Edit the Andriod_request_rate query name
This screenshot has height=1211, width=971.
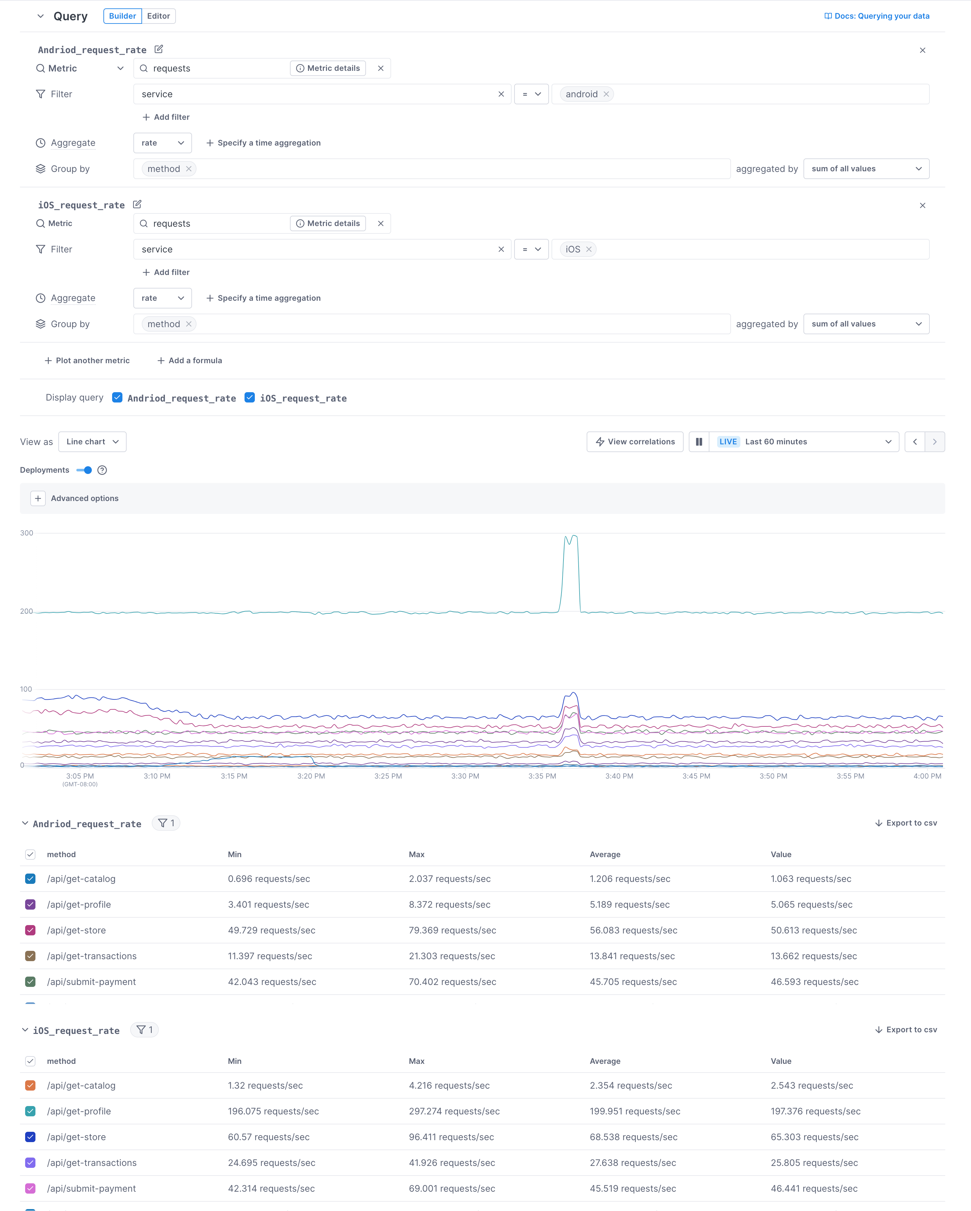click(x=159, y=50)
